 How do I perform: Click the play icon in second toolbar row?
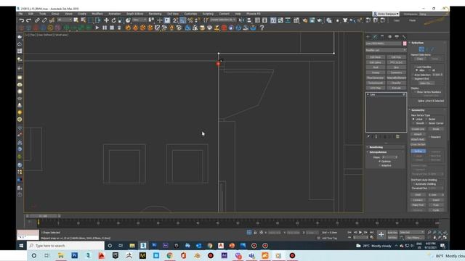coord(97,28)
